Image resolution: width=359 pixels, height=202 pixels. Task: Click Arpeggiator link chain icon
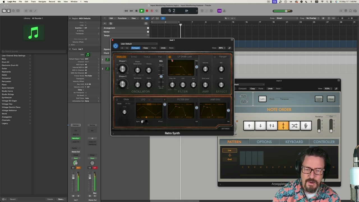[x=336, y=89]
